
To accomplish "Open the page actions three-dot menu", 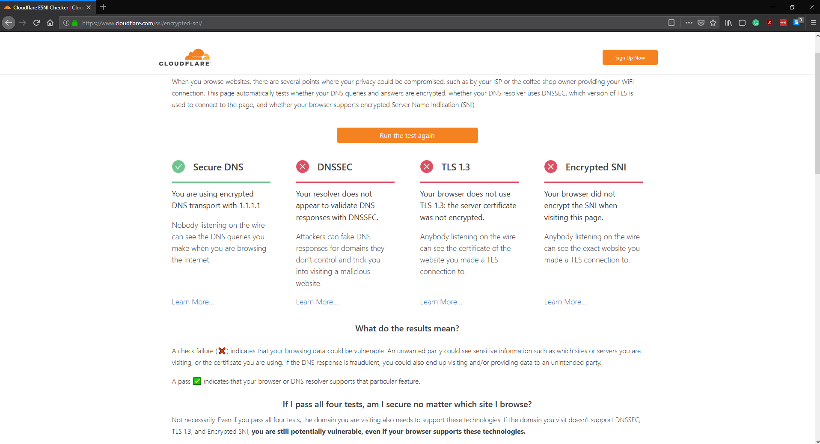I will 689,23.
